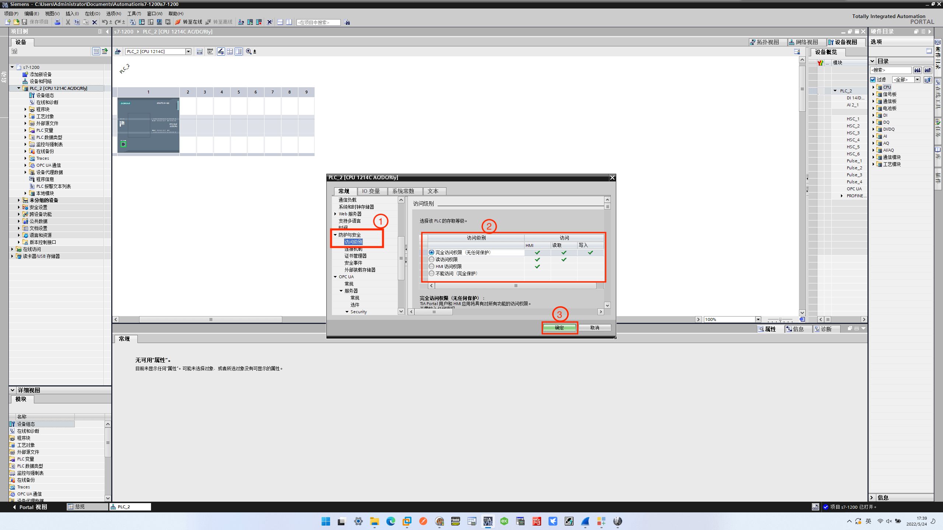Expand the 程序块 node in the project tree
This screenshot has width=943, height=530.
[25, 109]
